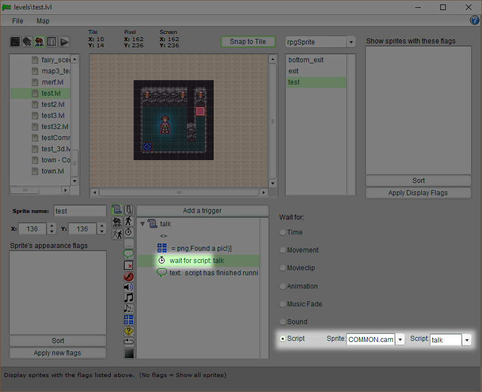Click the music note icon
482x392 pixels.
(129, 297)
